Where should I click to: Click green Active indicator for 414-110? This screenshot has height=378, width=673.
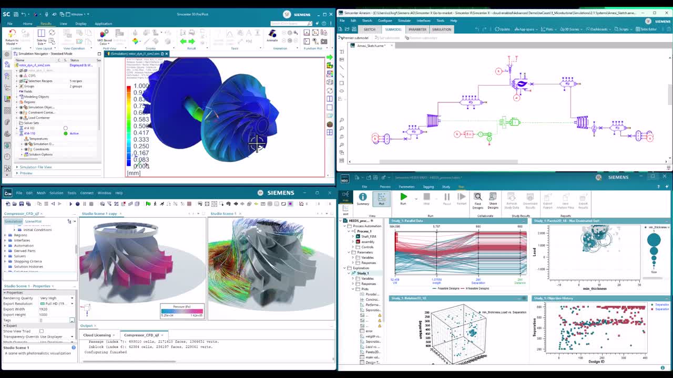[x=65, y=133]
